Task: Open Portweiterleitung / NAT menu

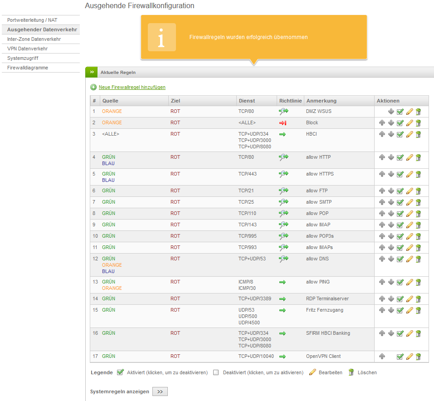Action: pos(32,20)
